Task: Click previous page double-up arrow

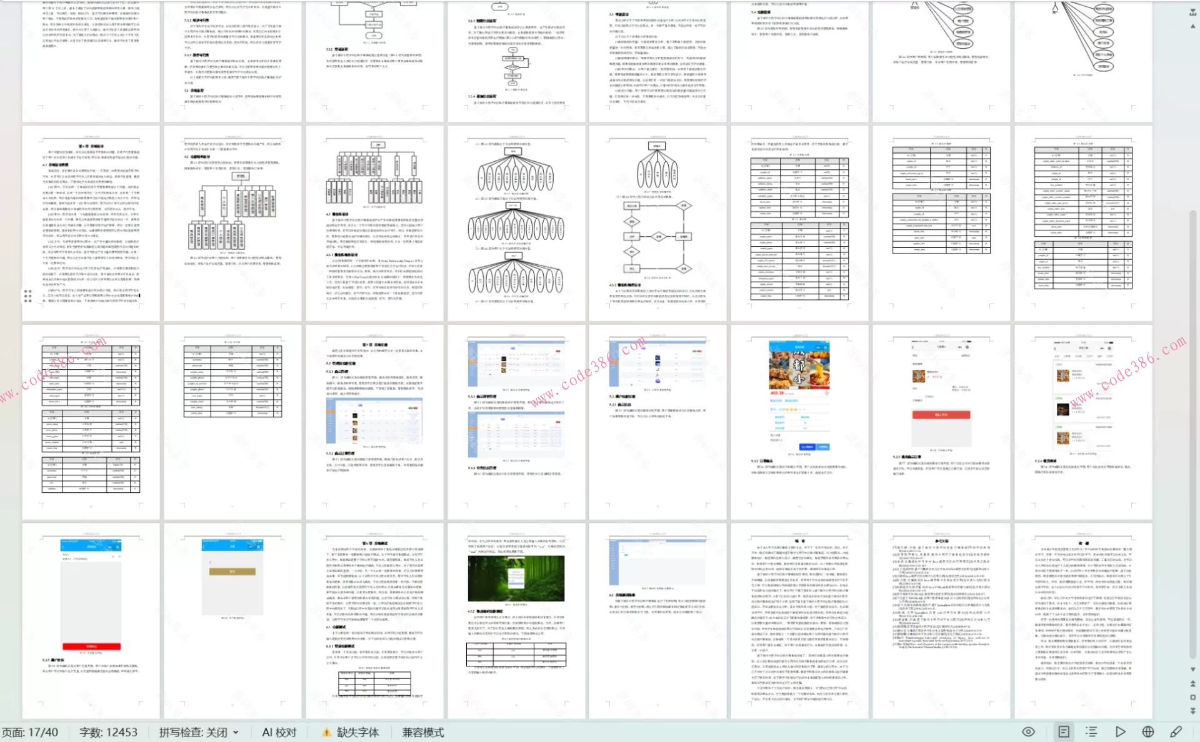Action: tap(1192, 684)
